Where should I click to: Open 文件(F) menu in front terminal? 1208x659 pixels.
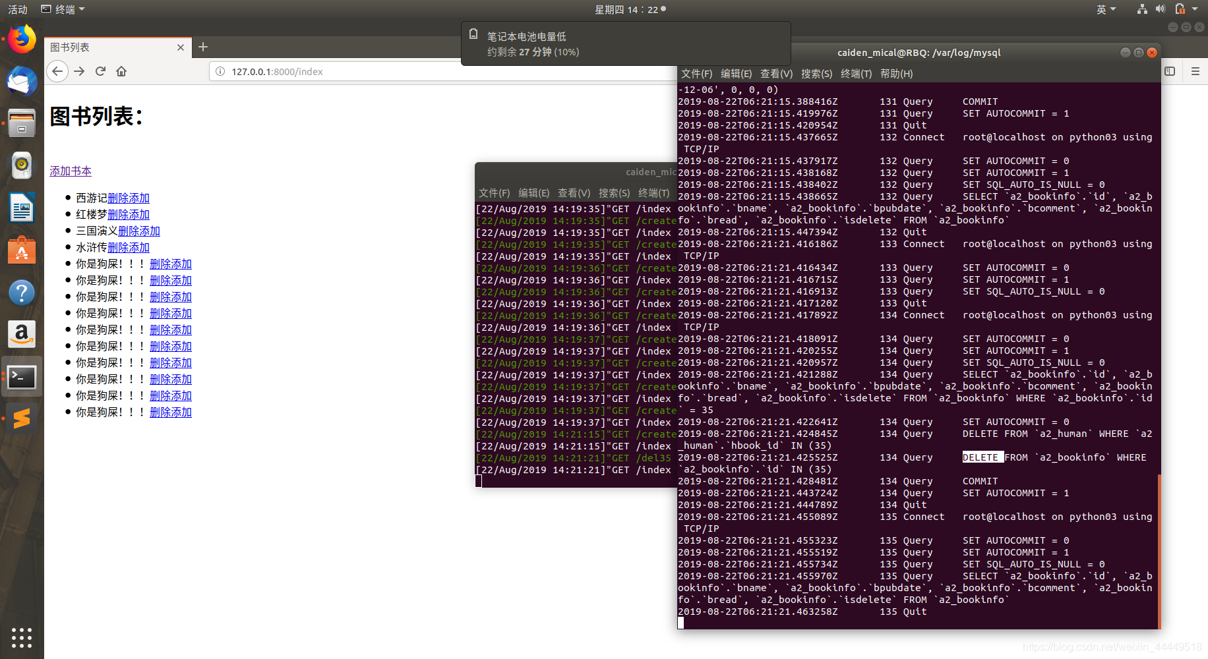click(696, 74)
